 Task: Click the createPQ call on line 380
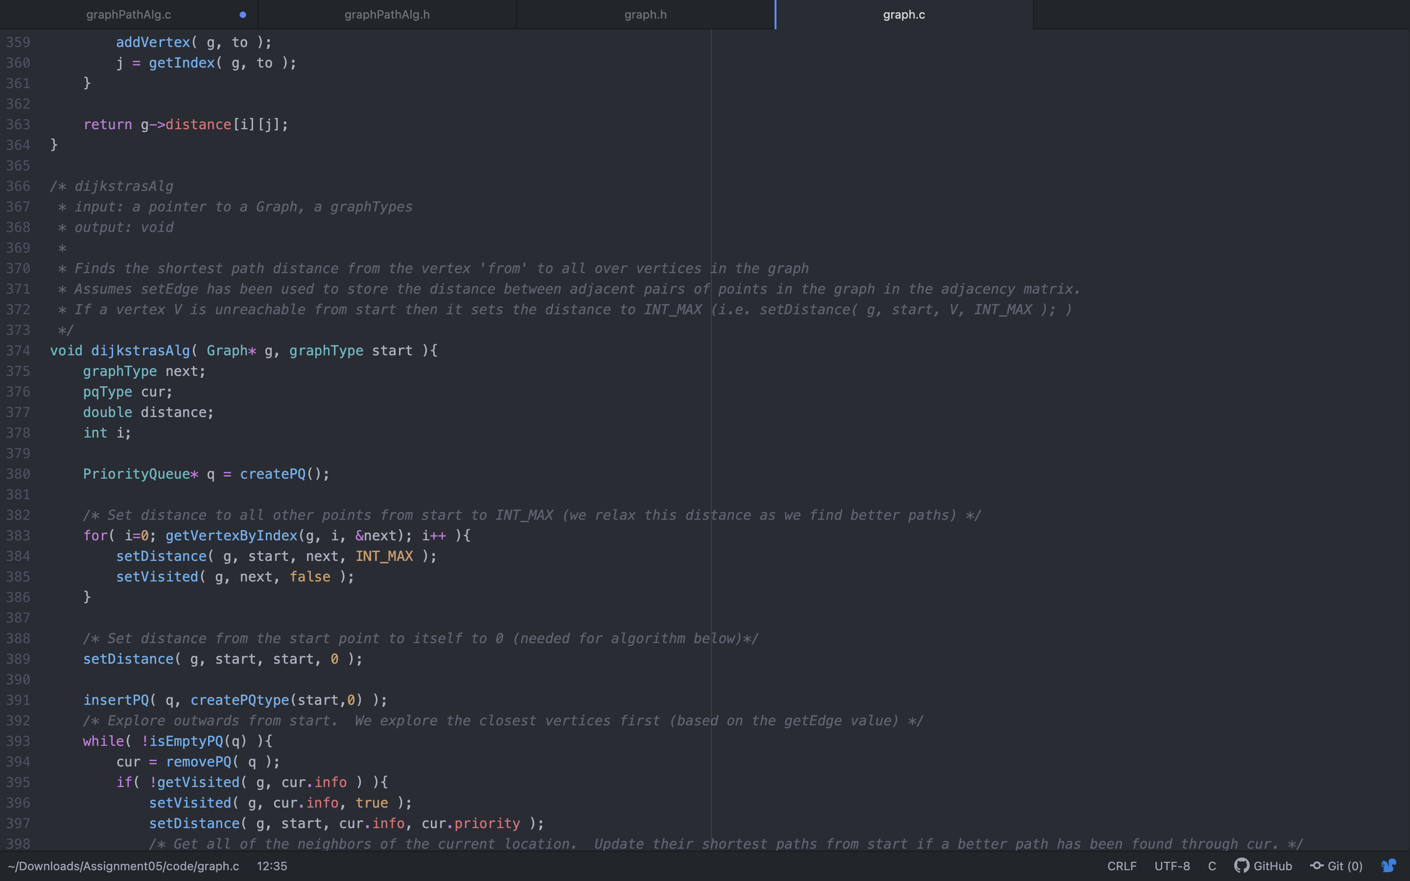[273, 474]
